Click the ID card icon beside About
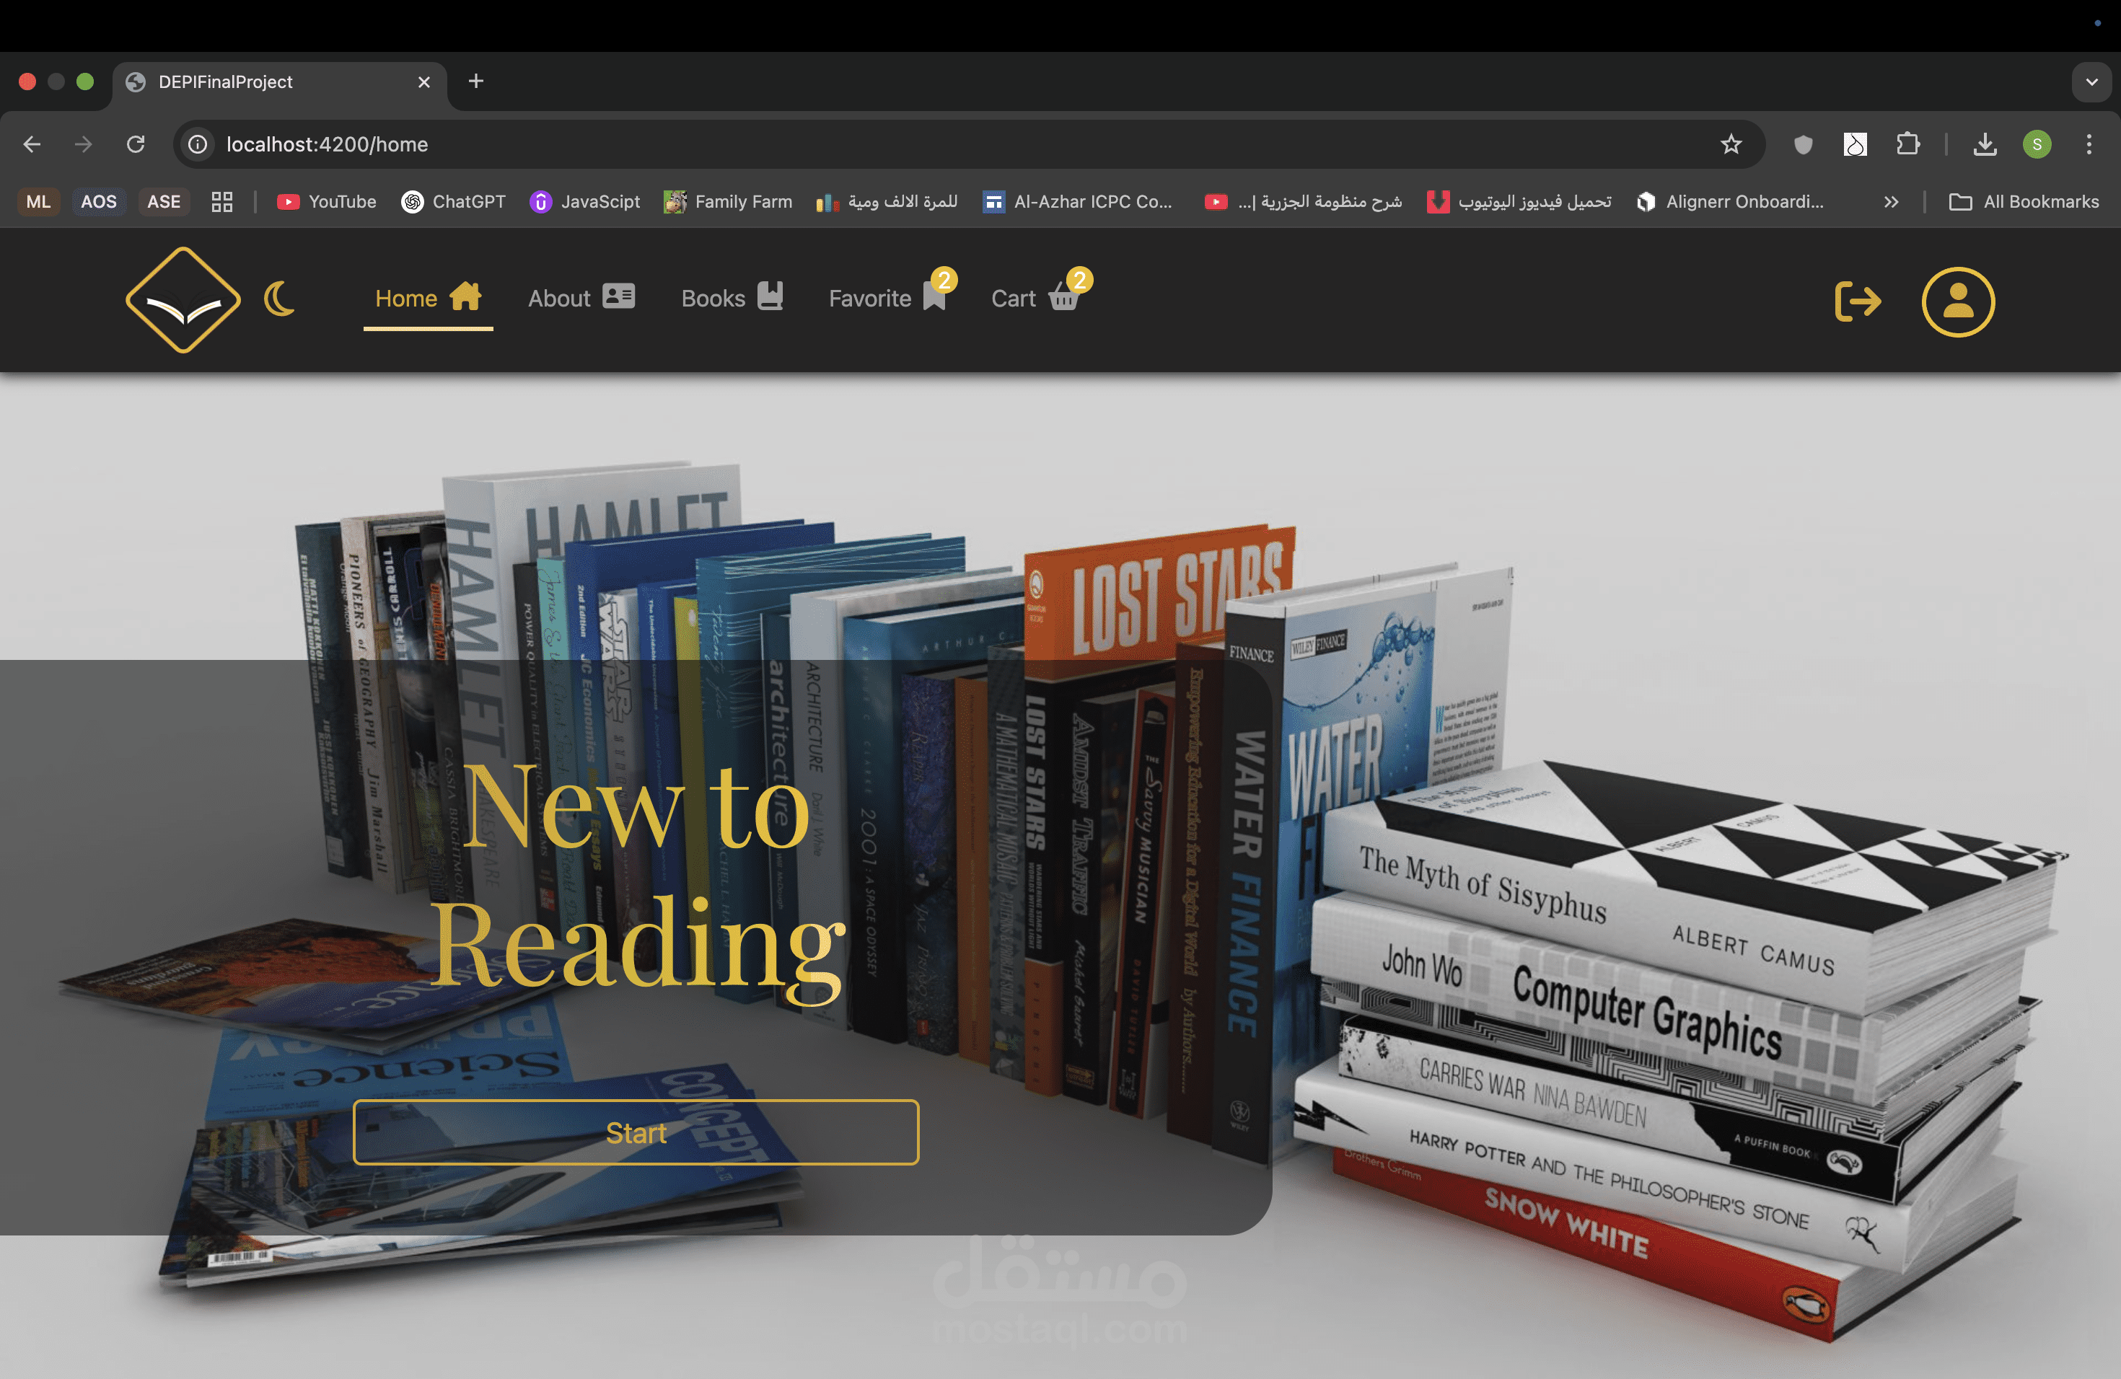Image resolution: width=2121 pixels, height=1379 pixels. click(x=618, y=296)
